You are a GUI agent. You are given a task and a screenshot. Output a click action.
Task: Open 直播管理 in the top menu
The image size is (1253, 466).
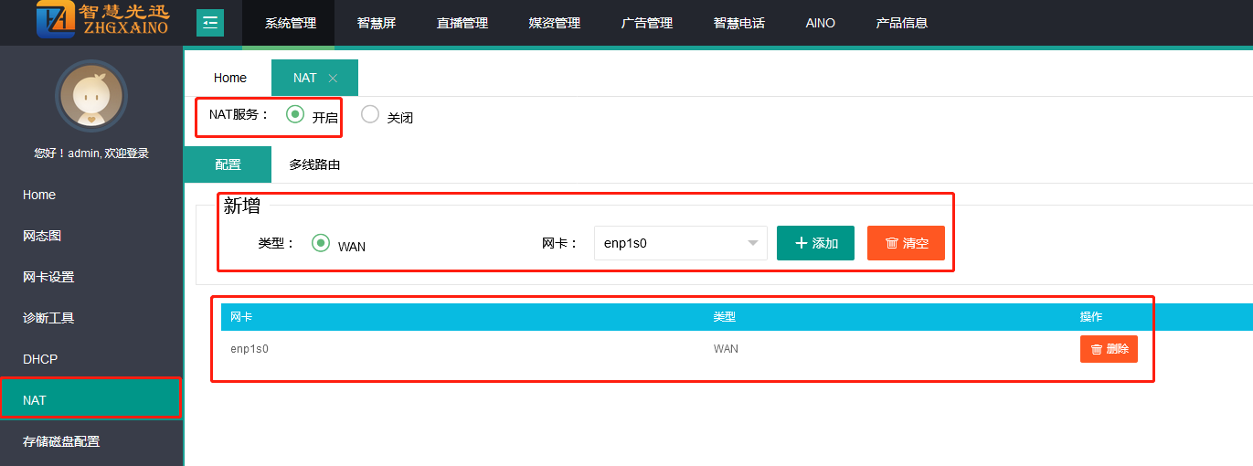click(462, 23)
